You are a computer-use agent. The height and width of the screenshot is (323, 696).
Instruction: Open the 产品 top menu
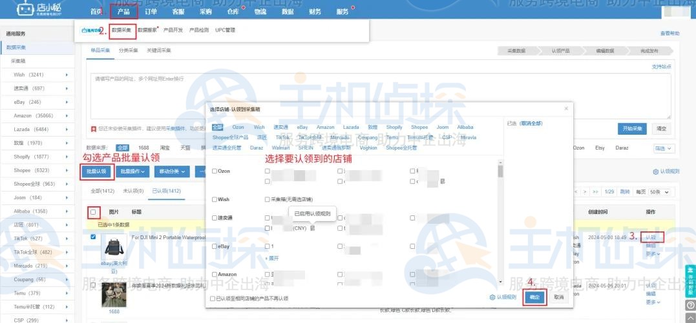(124, 12)
